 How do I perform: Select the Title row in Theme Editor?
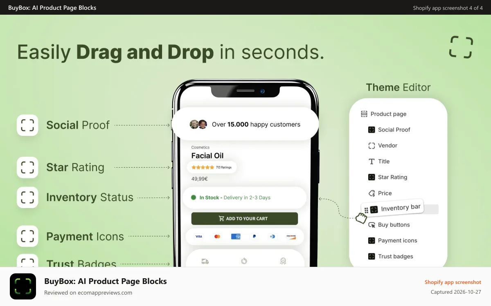[379, 162]
